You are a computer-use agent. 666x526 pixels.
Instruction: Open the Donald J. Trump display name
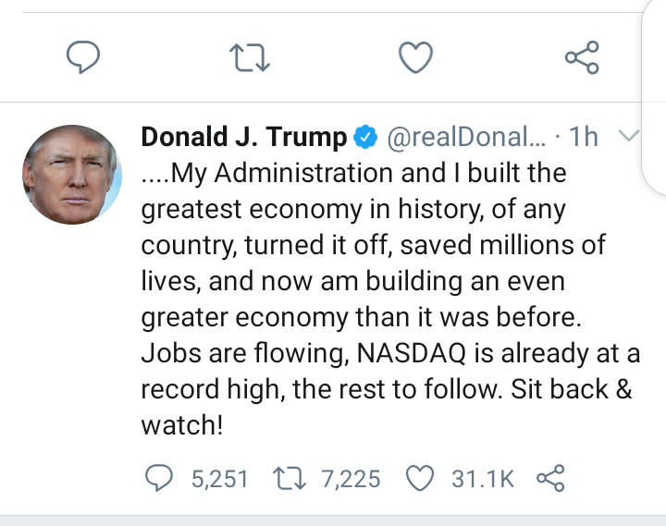click(x=243, y=138)
